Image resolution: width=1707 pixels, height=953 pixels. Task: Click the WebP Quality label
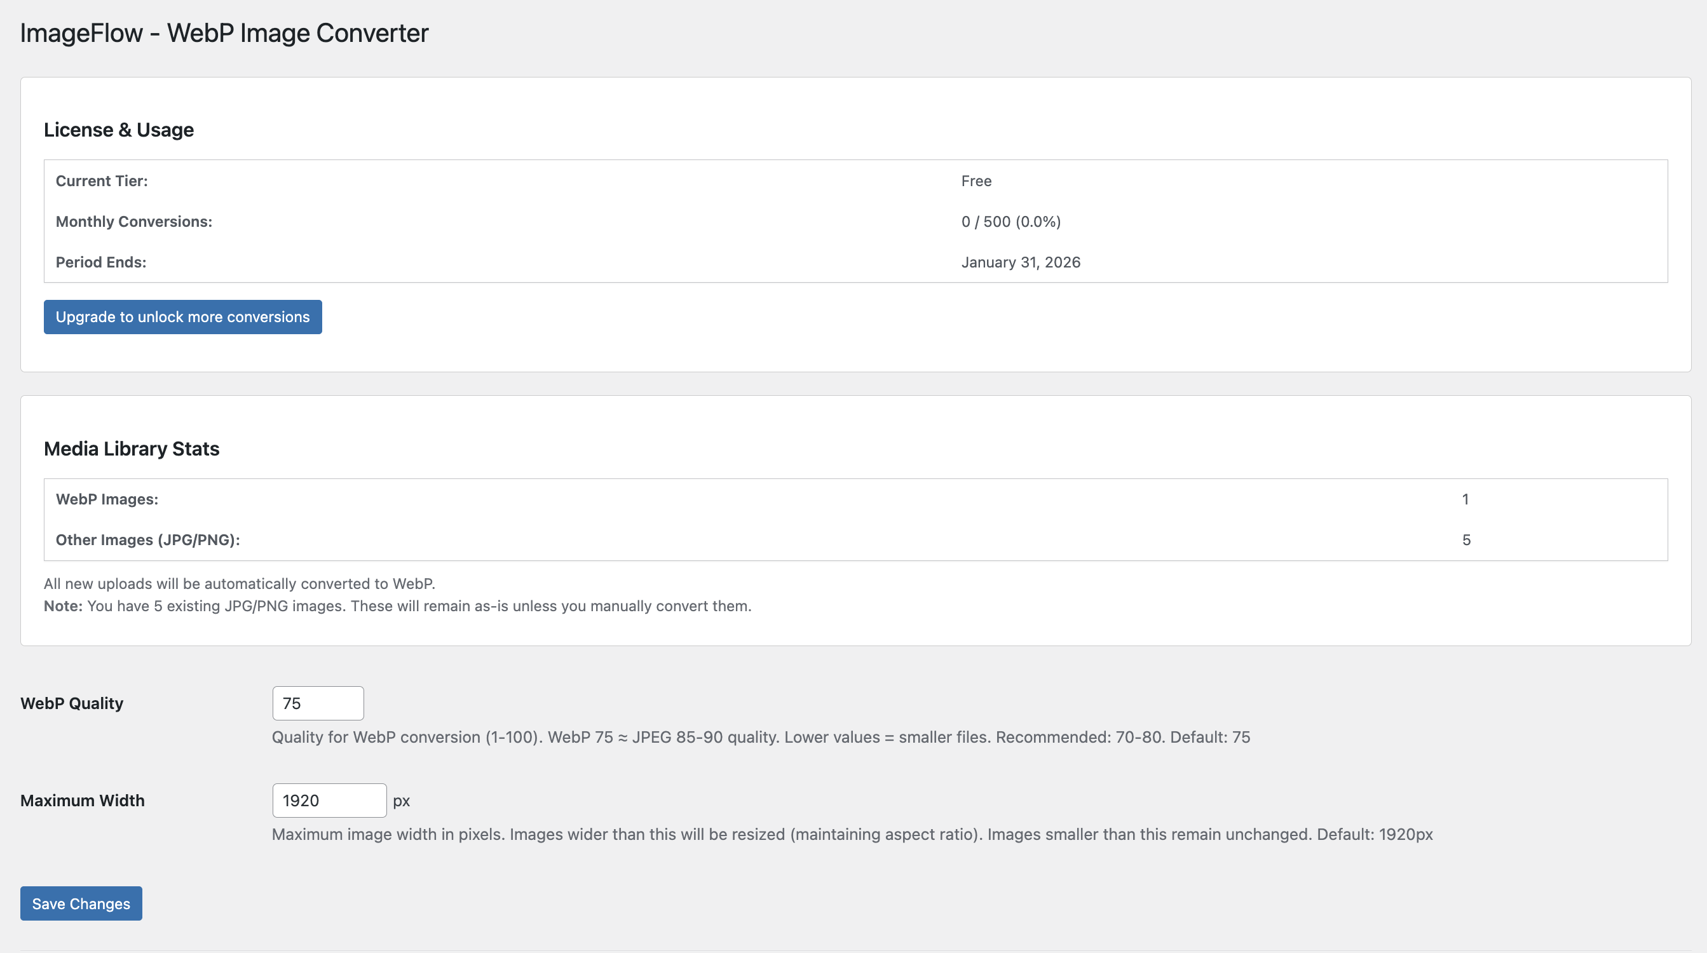72,703
